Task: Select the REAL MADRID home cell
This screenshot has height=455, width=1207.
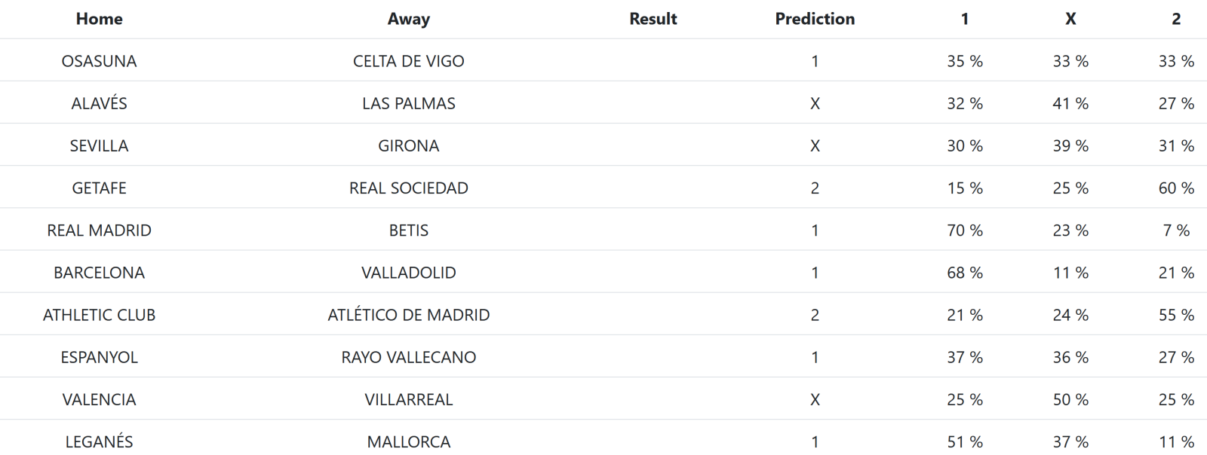Action: [99, 231]
